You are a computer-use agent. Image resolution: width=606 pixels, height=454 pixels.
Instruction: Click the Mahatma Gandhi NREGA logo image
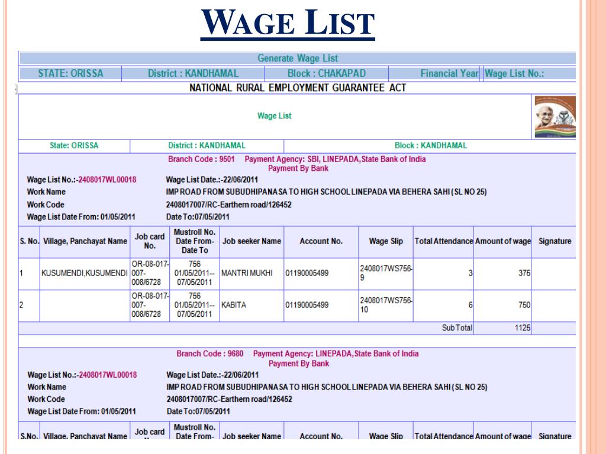[x=555, y=116]
